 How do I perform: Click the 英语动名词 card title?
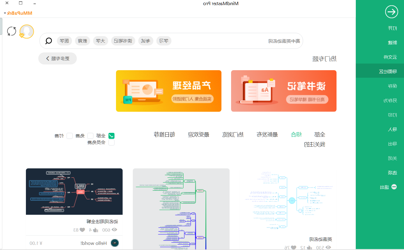pyautogui.click(x=321, y=239)
